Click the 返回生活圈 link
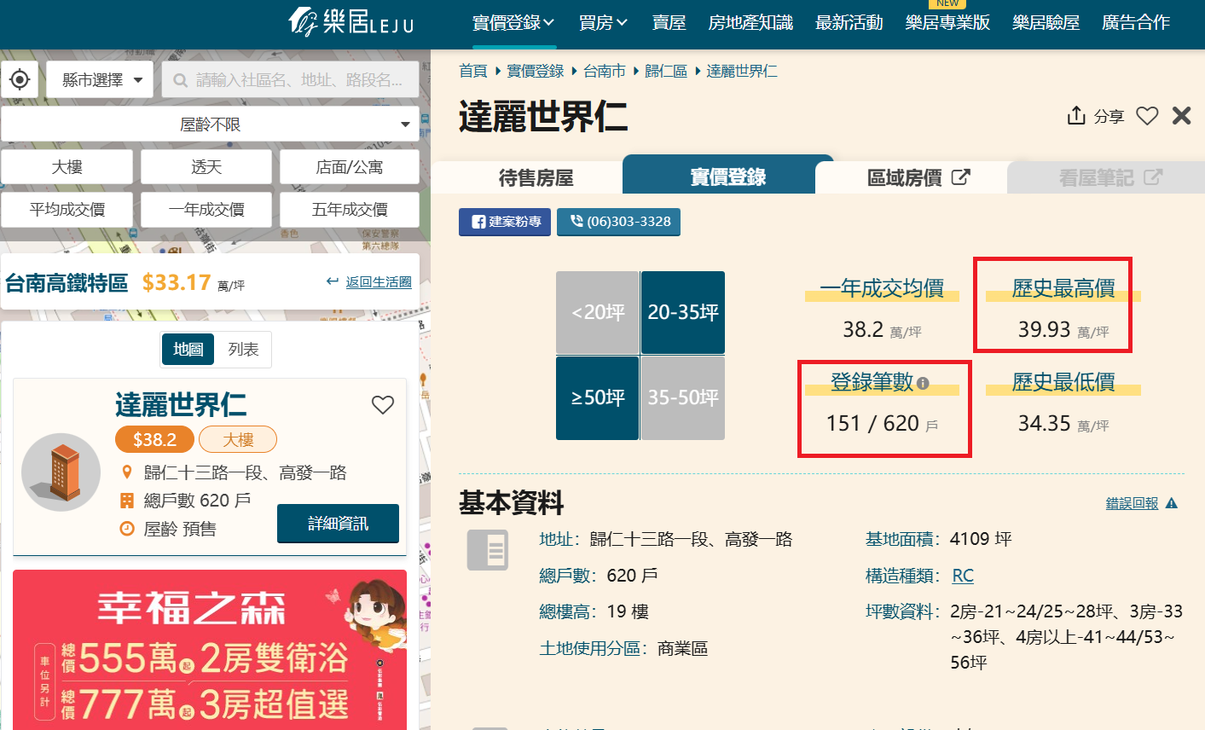Screen dimensions: 1205x730 click(379, 281)
